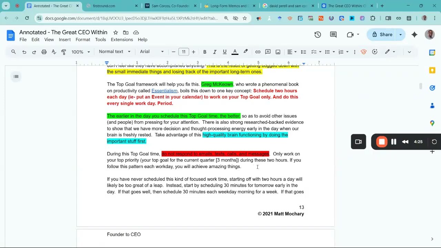Open version history clock icon
Screen dimensions: 441x248
[318, 34]
